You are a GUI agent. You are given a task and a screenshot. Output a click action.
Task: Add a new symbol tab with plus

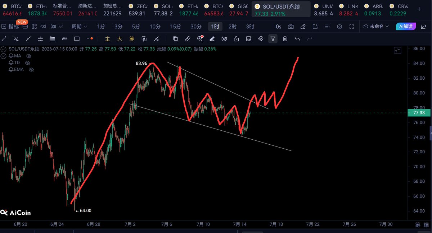419,9
